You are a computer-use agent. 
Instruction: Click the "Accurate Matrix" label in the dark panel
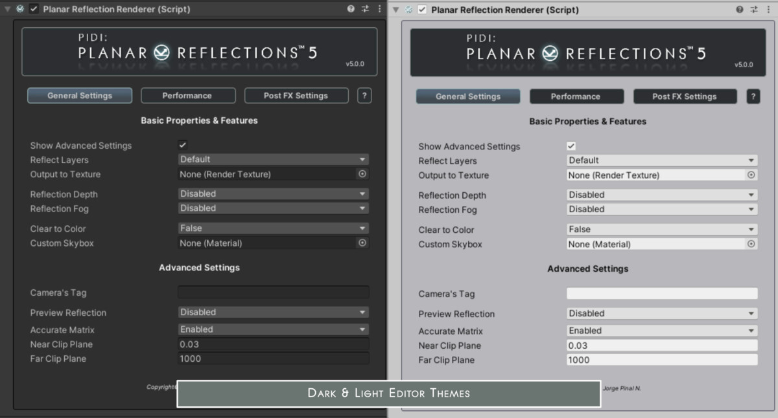click(62, 329)
